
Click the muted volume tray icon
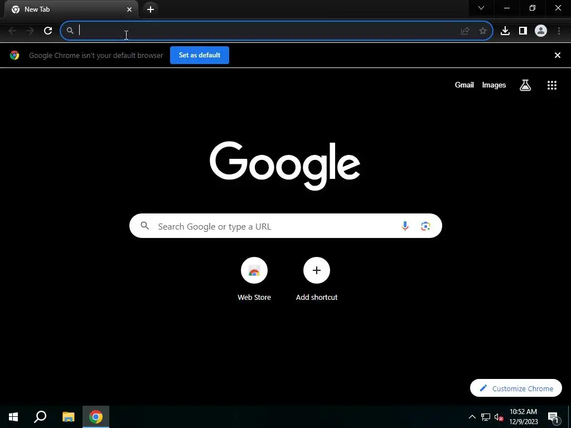tap(499, 417)
